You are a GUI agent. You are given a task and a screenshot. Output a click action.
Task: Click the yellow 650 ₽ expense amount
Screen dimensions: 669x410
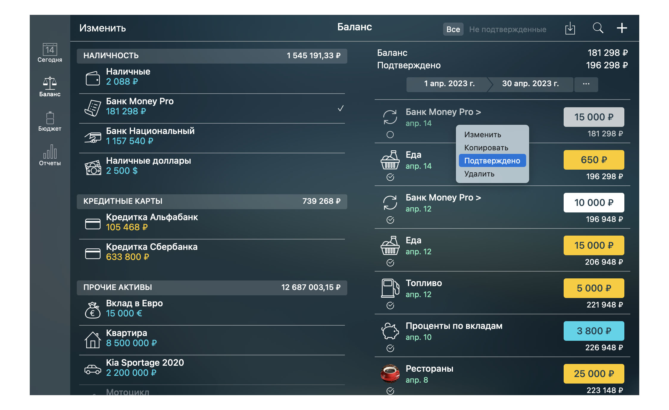pos(594,160)
